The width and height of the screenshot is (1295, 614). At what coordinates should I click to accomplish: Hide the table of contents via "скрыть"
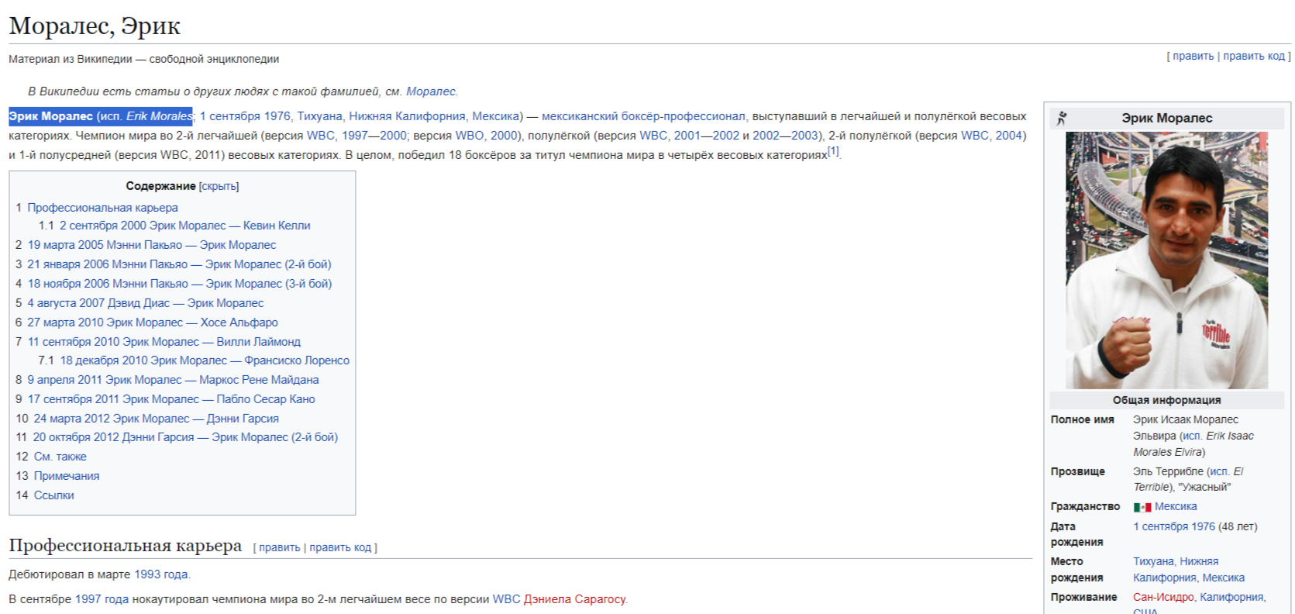pyautogui.click(x=219, y=187)
